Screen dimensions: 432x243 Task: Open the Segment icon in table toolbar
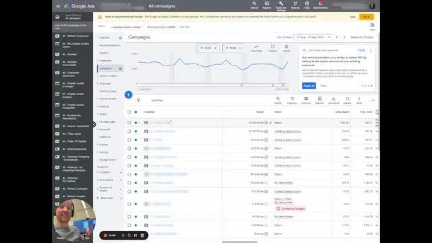tap(292, 101)
